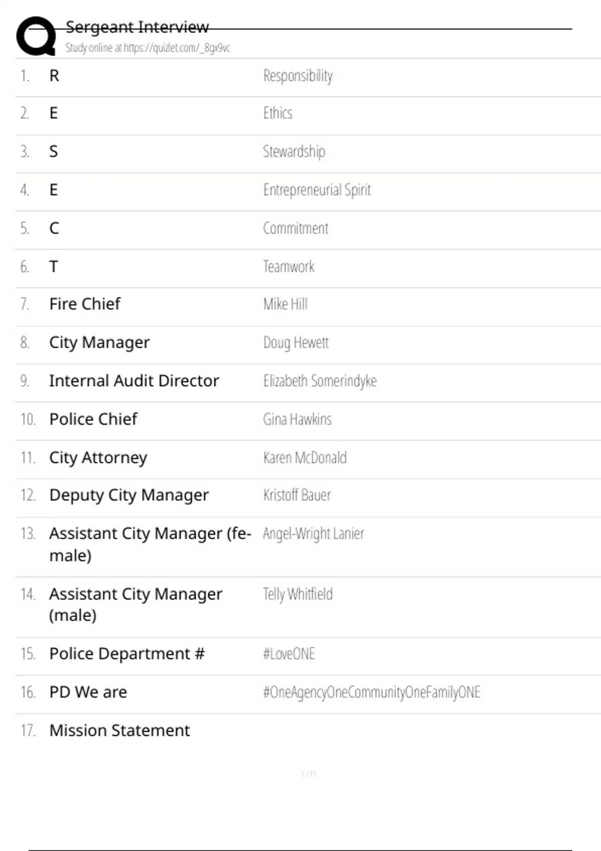The height and width of the screenshot is (851, 601).
Task: Click the #LoveONE hashtag text
Action: point(289,654)
